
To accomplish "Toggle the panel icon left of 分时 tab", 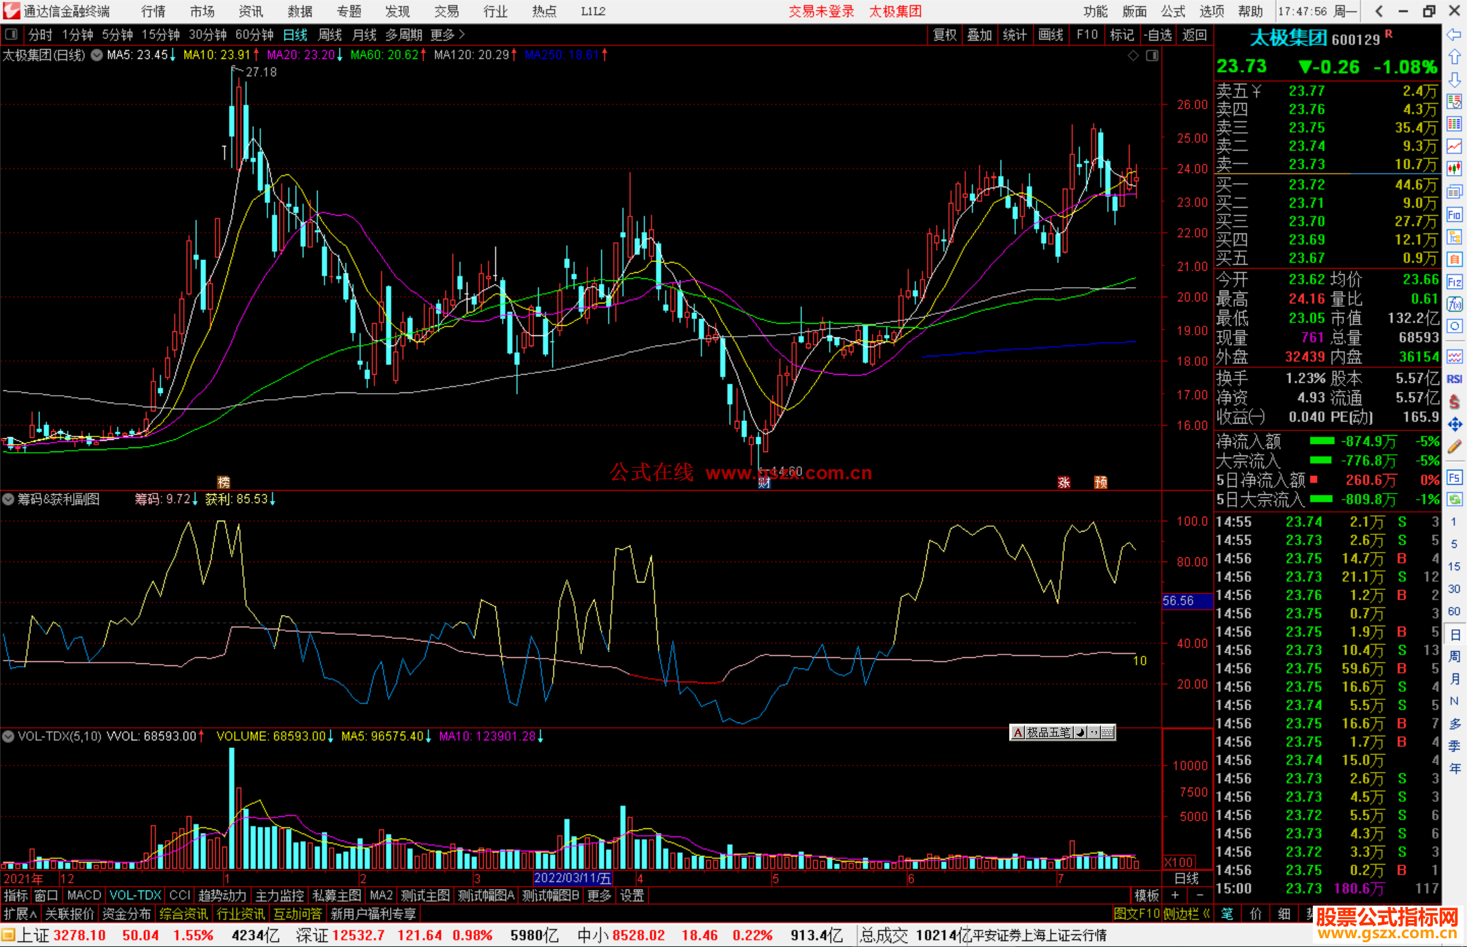I will [11, 34].
